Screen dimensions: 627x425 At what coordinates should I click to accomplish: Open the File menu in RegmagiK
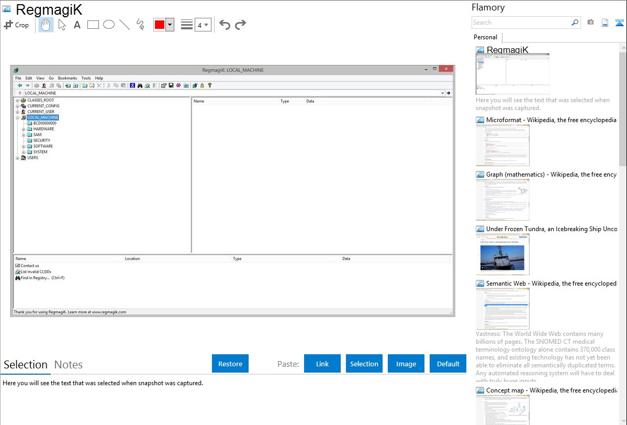point(18,78)
